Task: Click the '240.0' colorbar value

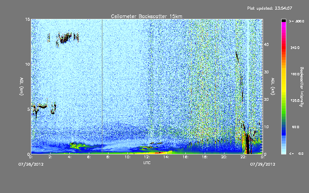Action: coord(295,47)
